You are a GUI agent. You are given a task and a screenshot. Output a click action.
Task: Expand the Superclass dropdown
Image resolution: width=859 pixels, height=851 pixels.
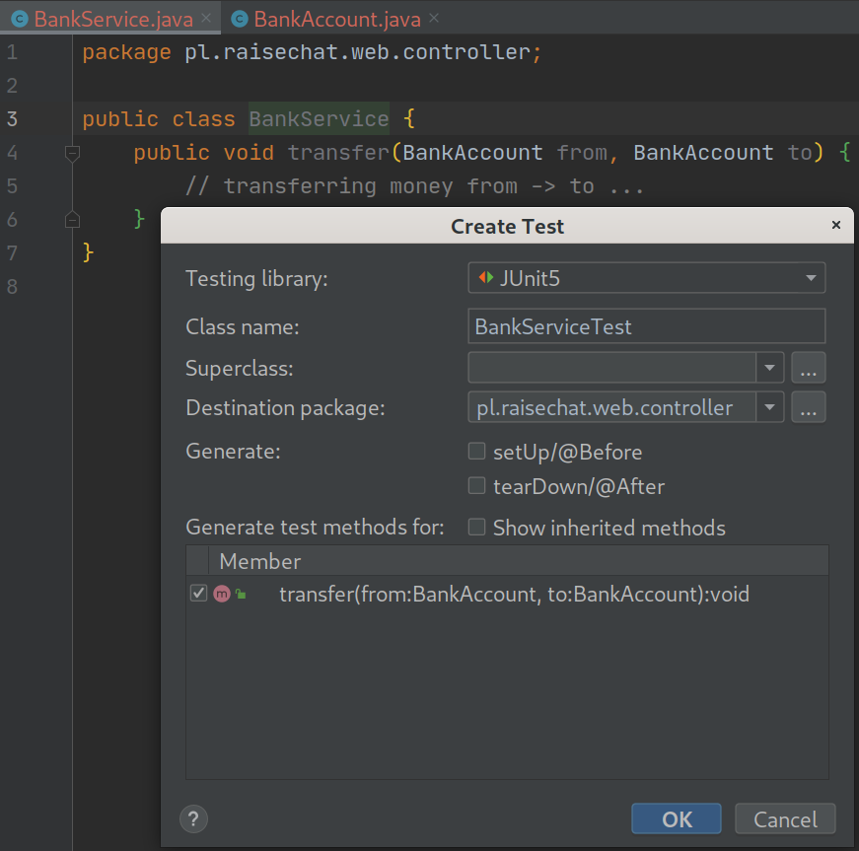click(770, 368)
